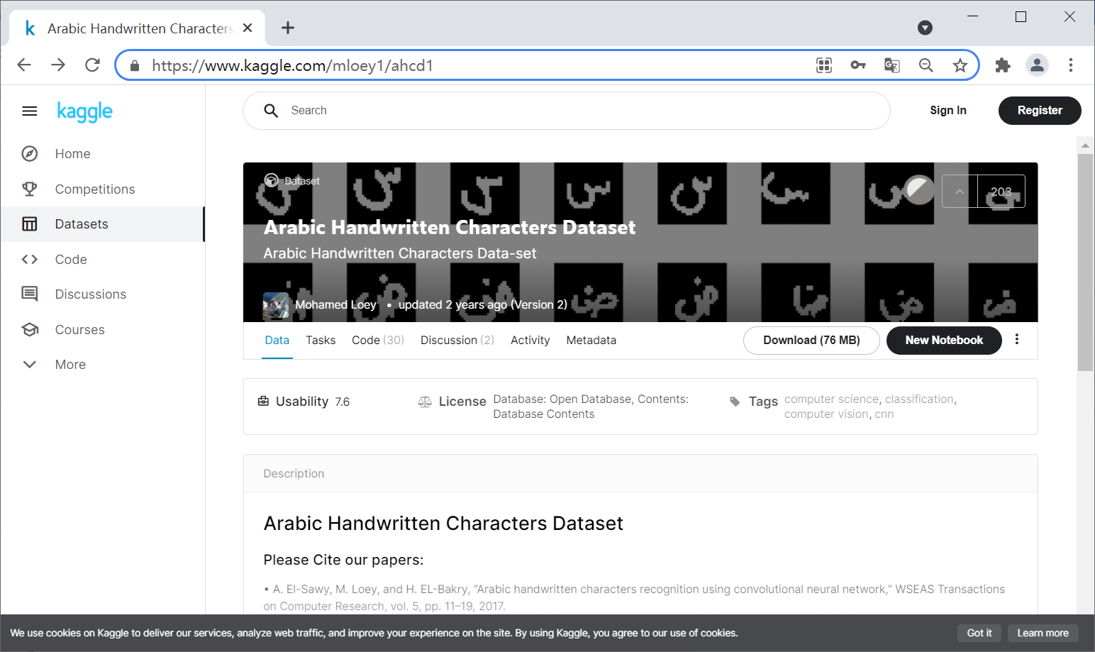1095x652 pixels.
Task: Click the License scales icon
Action: pyautogui.click(x=425, y=402)
